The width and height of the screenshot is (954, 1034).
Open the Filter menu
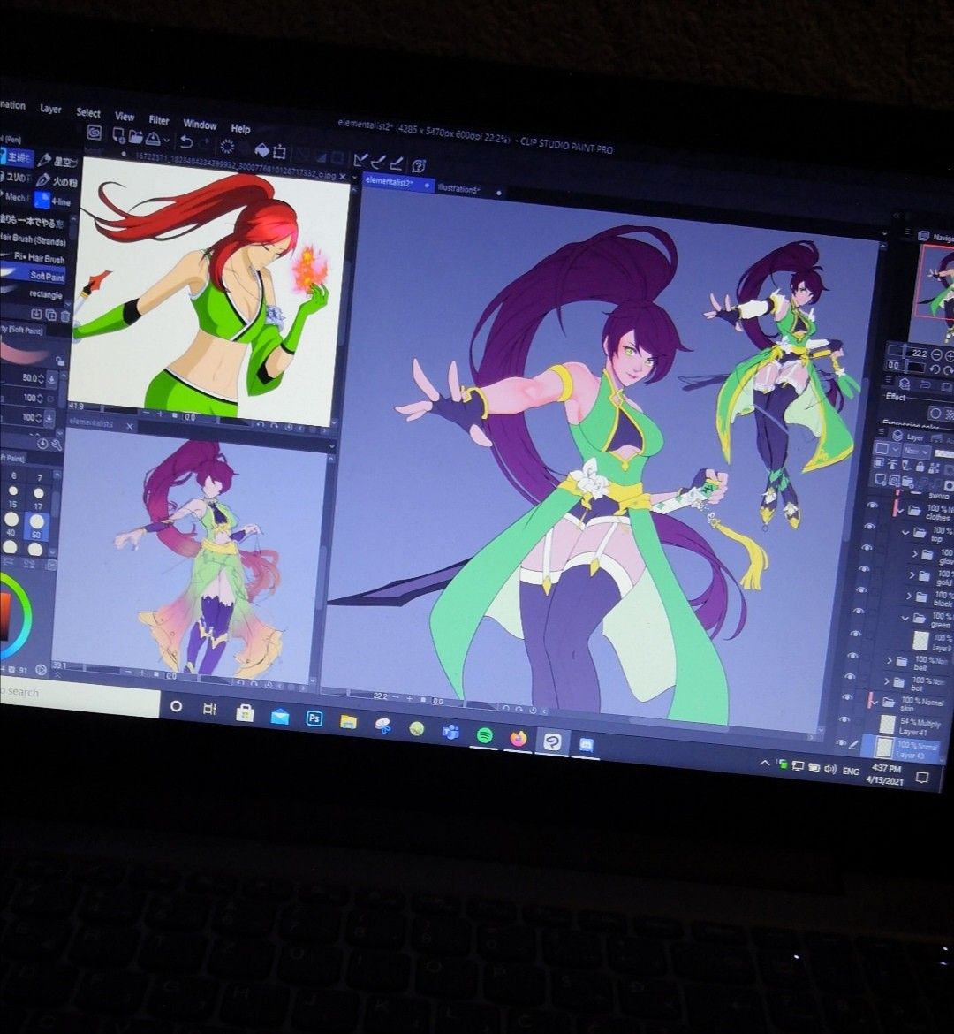click(159, 120)
